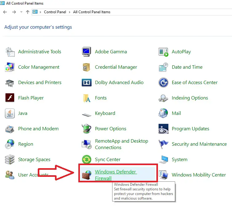Open the Storage Spaces link
Image resolution: width=232 pixels, height=211 pixels.
click(34, 160)
